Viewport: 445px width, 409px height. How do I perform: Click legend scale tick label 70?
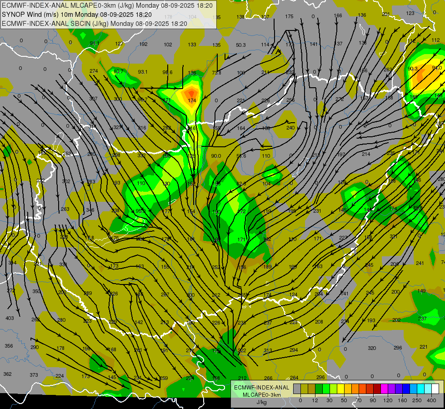click(359, 401)
